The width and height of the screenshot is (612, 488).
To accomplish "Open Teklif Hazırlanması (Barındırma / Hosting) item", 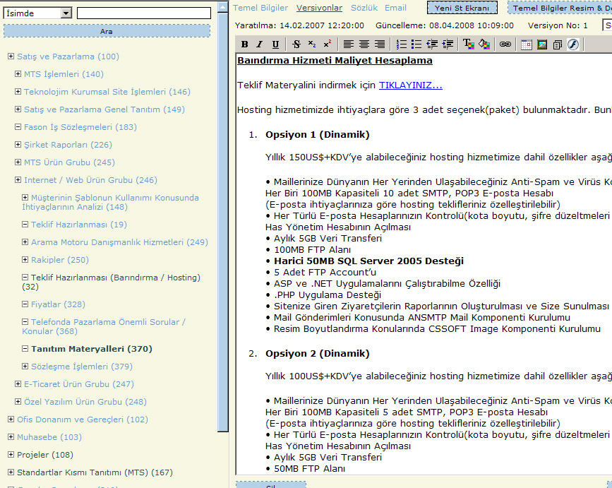I will click(112, 282).
